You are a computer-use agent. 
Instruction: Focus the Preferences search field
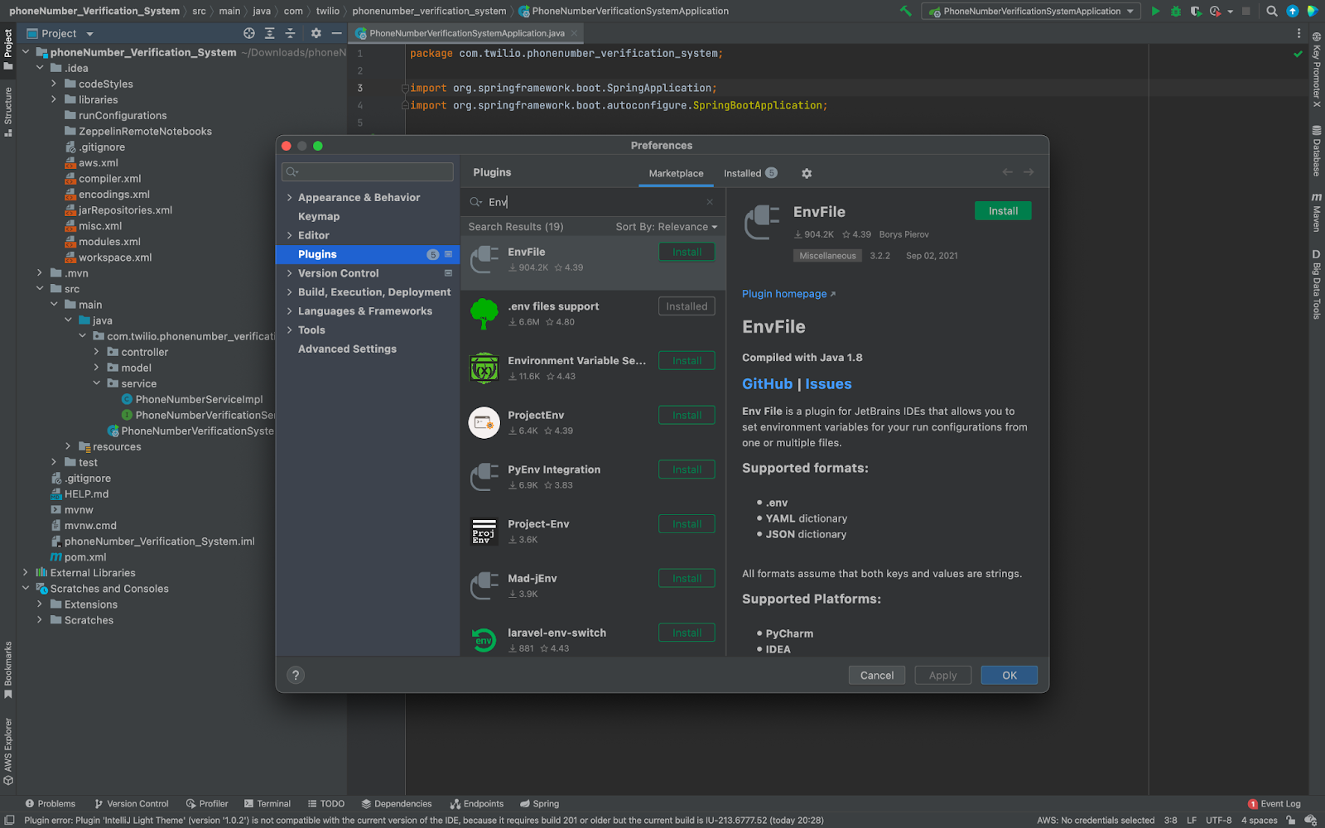(368, 171)
